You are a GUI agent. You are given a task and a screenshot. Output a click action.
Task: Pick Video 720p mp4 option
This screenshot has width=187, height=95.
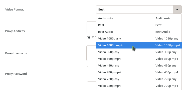(139, 86)
